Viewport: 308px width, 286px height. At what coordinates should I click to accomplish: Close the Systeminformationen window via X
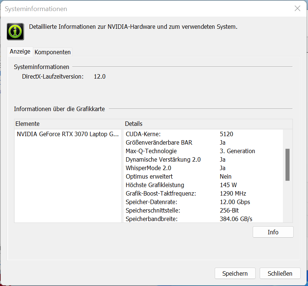(297, 8)
